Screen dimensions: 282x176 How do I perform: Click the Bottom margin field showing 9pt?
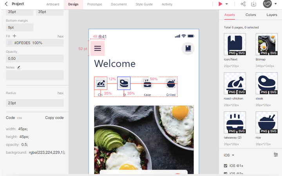20,27
